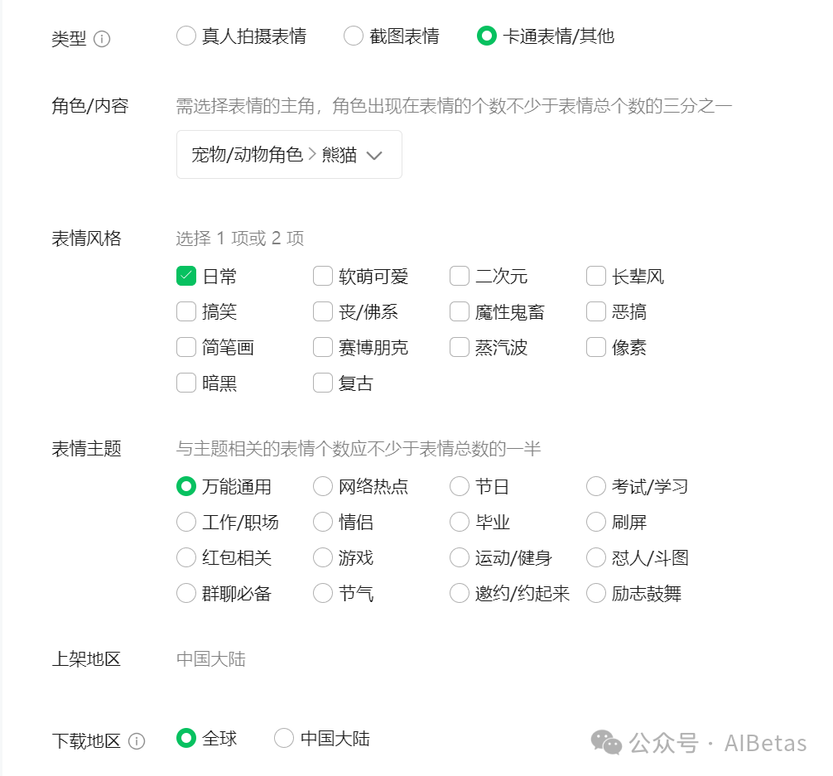Open the 宠物/动物角色 > 熊猫 dropdown
This screenshot has height=776, width=833.
click(x=288, y=155)
